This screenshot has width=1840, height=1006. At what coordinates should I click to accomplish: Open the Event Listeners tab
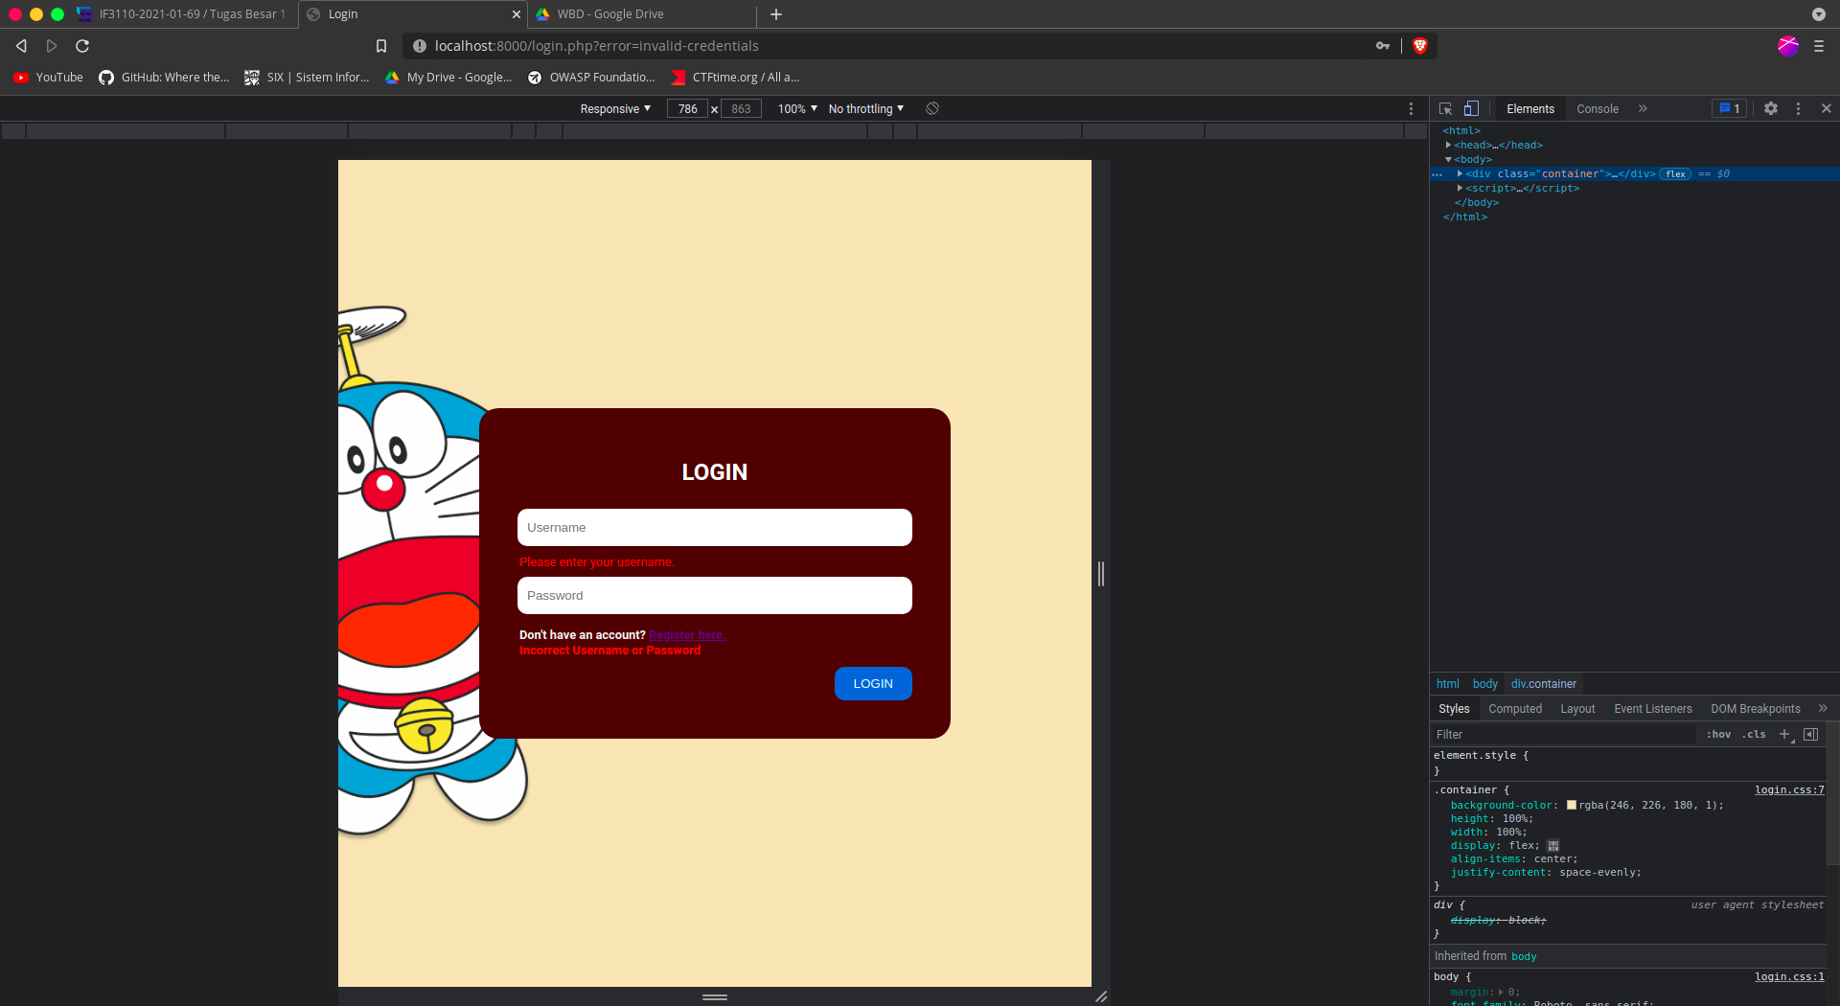[1653, 709]
